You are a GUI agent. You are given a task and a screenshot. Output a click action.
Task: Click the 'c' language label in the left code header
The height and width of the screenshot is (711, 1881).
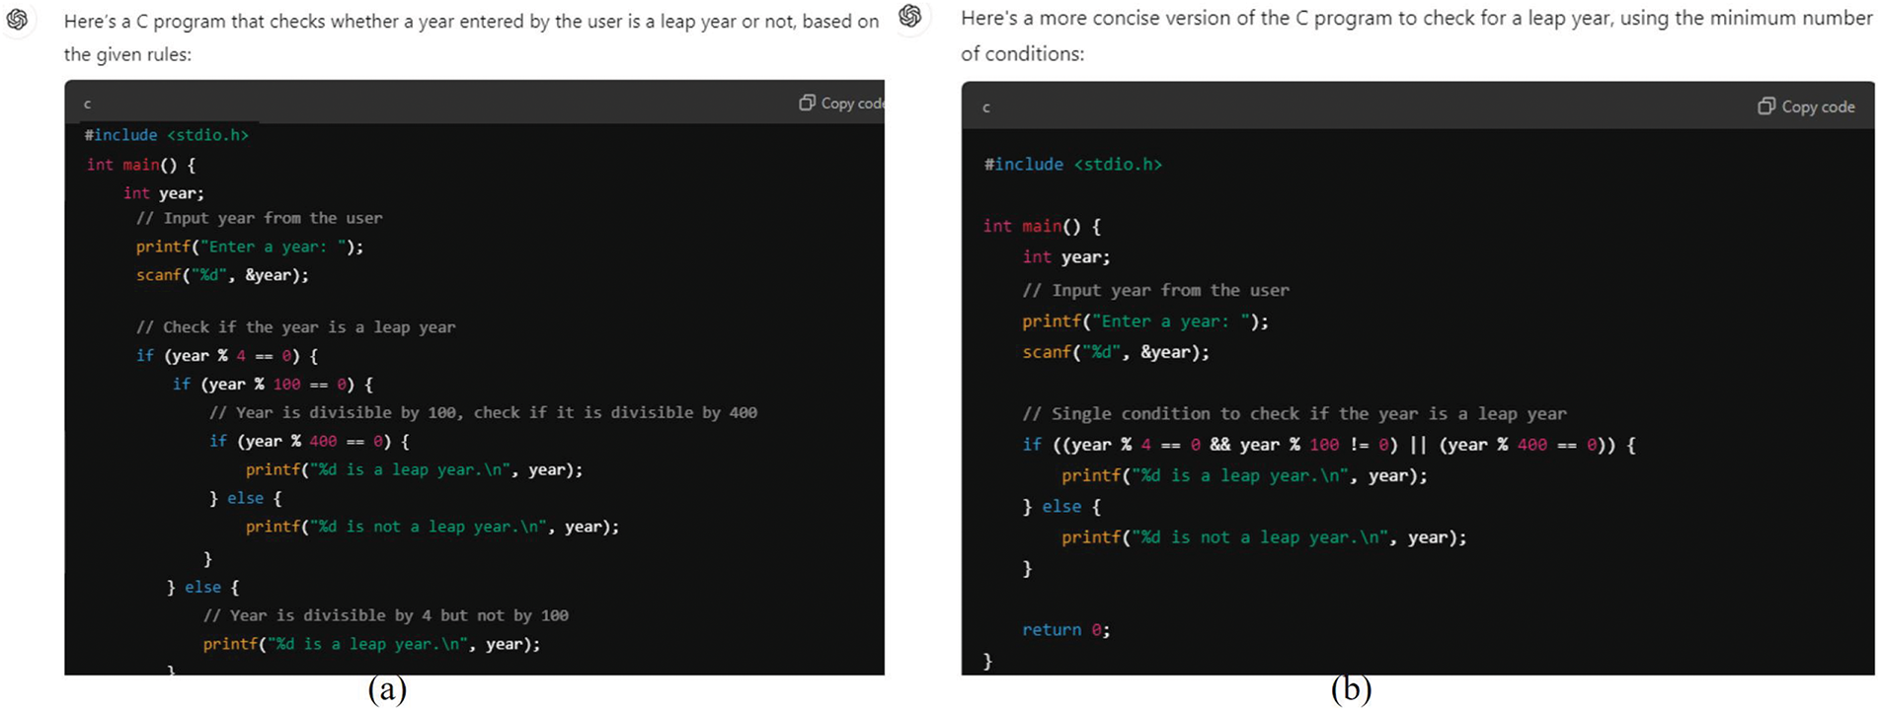coord(87,104)
